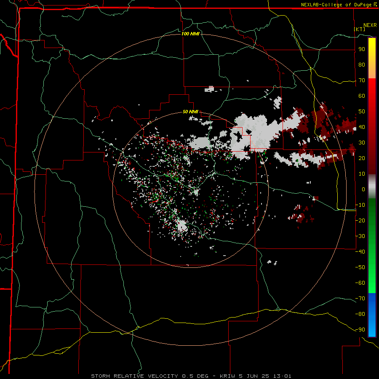Click the 30 value on the velocity scale
The width and height of the screenshot is (379, 379).
click(x=362, y=143)
